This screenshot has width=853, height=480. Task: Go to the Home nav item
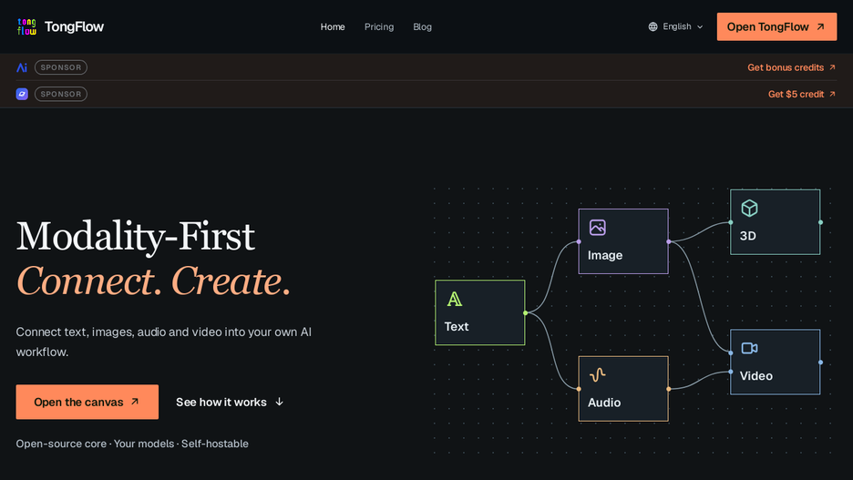coord(333,26)
